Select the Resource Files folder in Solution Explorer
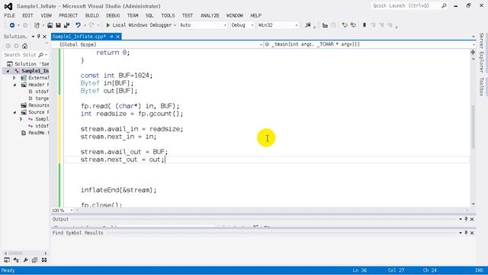 35,105
